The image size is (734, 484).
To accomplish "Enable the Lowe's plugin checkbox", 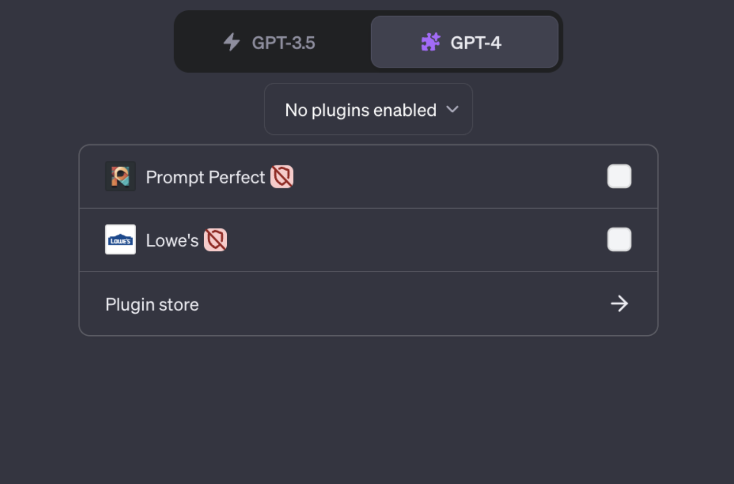I will [x=619, y=240].
